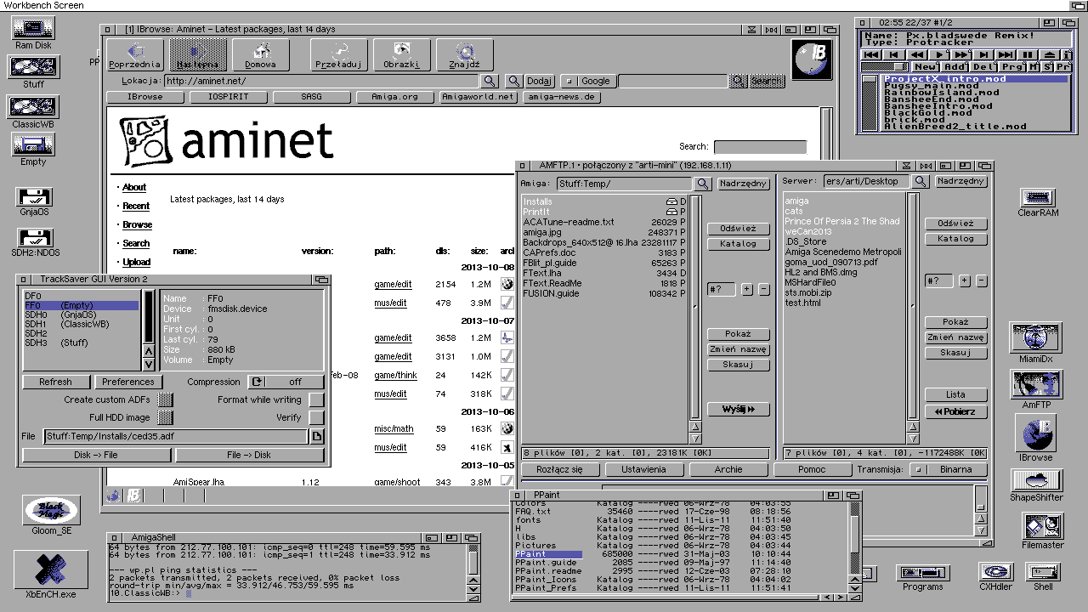1088x612 pixels.
Task: Click the Aminet Search input field
Action: click(x=760, y=147)
